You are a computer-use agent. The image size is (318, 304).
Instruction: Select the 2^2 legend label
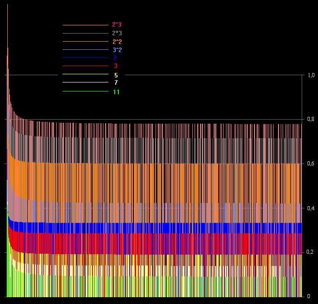117,42
